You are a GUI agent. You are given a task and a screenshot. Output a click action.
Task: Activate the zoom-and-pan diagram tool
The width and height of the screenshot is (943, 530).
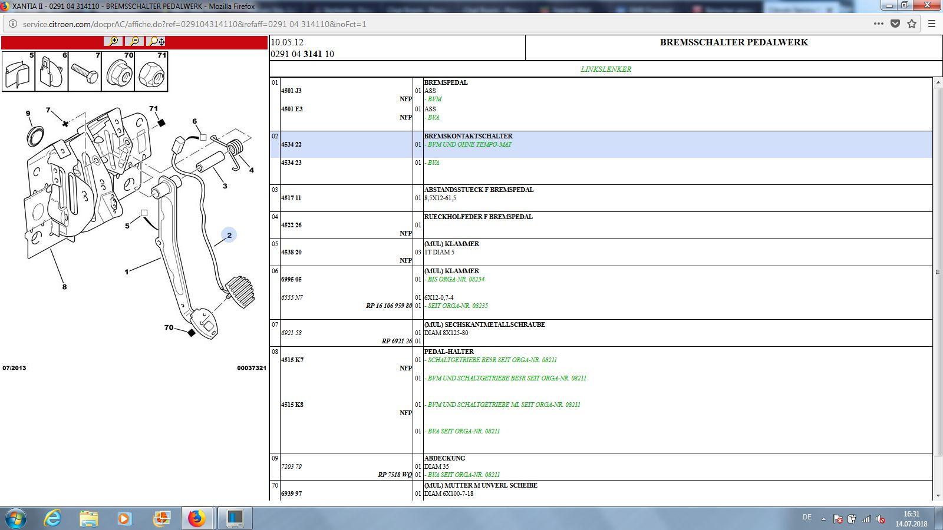coord(156,41)
